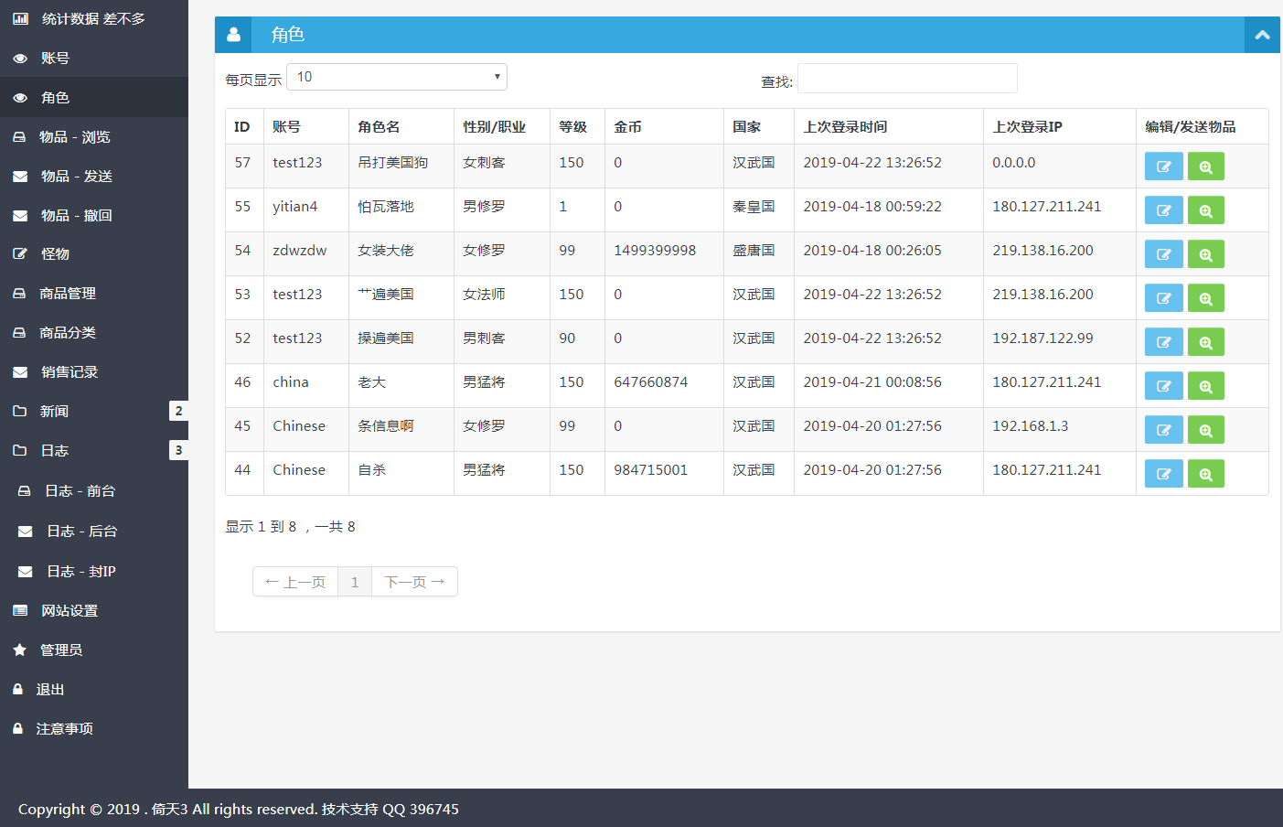Viewport: 1283px width, 827px height.
Task: Click the 网站设置 sidebar icon
Action: pyautogui.click(x=20, y=611)
